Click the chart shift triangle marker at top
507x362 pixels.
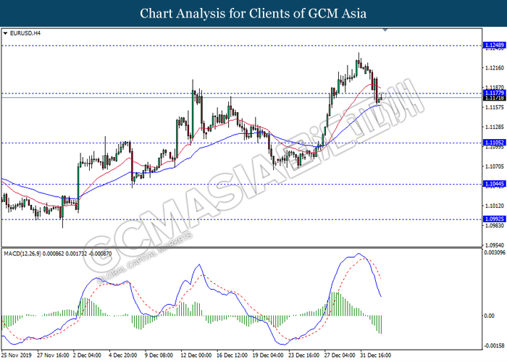385,30
